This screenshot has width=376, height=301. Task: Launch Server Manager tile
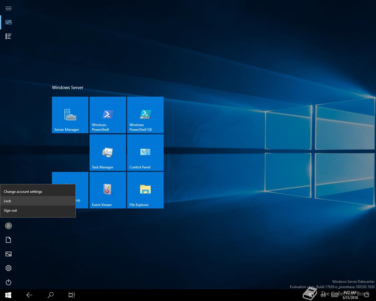pyautogui.click(x=70, y=115)
